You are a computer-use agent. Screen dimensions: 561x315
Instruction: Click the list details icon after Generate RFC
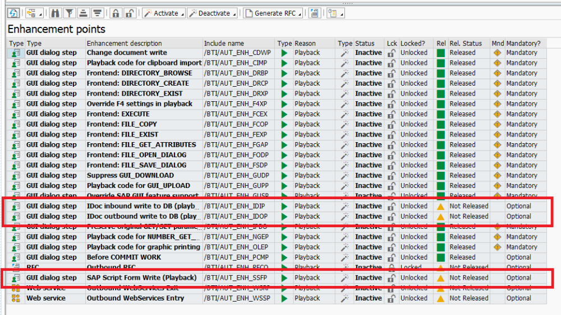315,13
